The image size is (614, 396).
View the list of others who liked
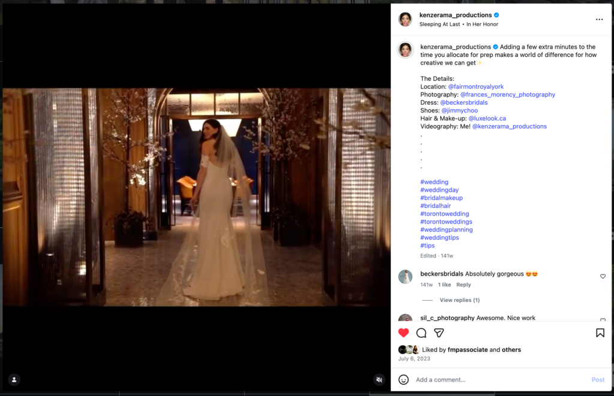click(x=511, y=350)
